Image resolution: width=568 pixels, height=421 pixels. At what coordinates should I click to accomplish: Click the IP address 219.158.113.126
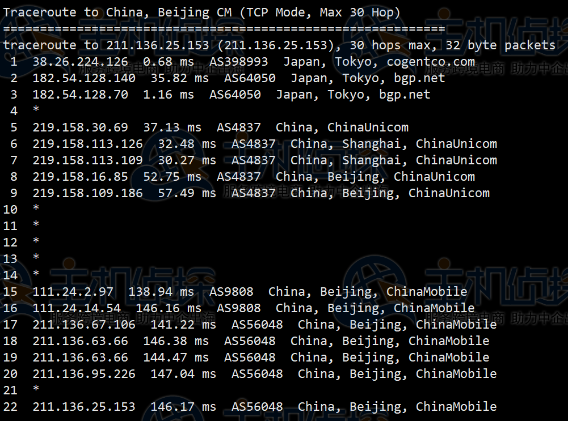tap(87, 144)
